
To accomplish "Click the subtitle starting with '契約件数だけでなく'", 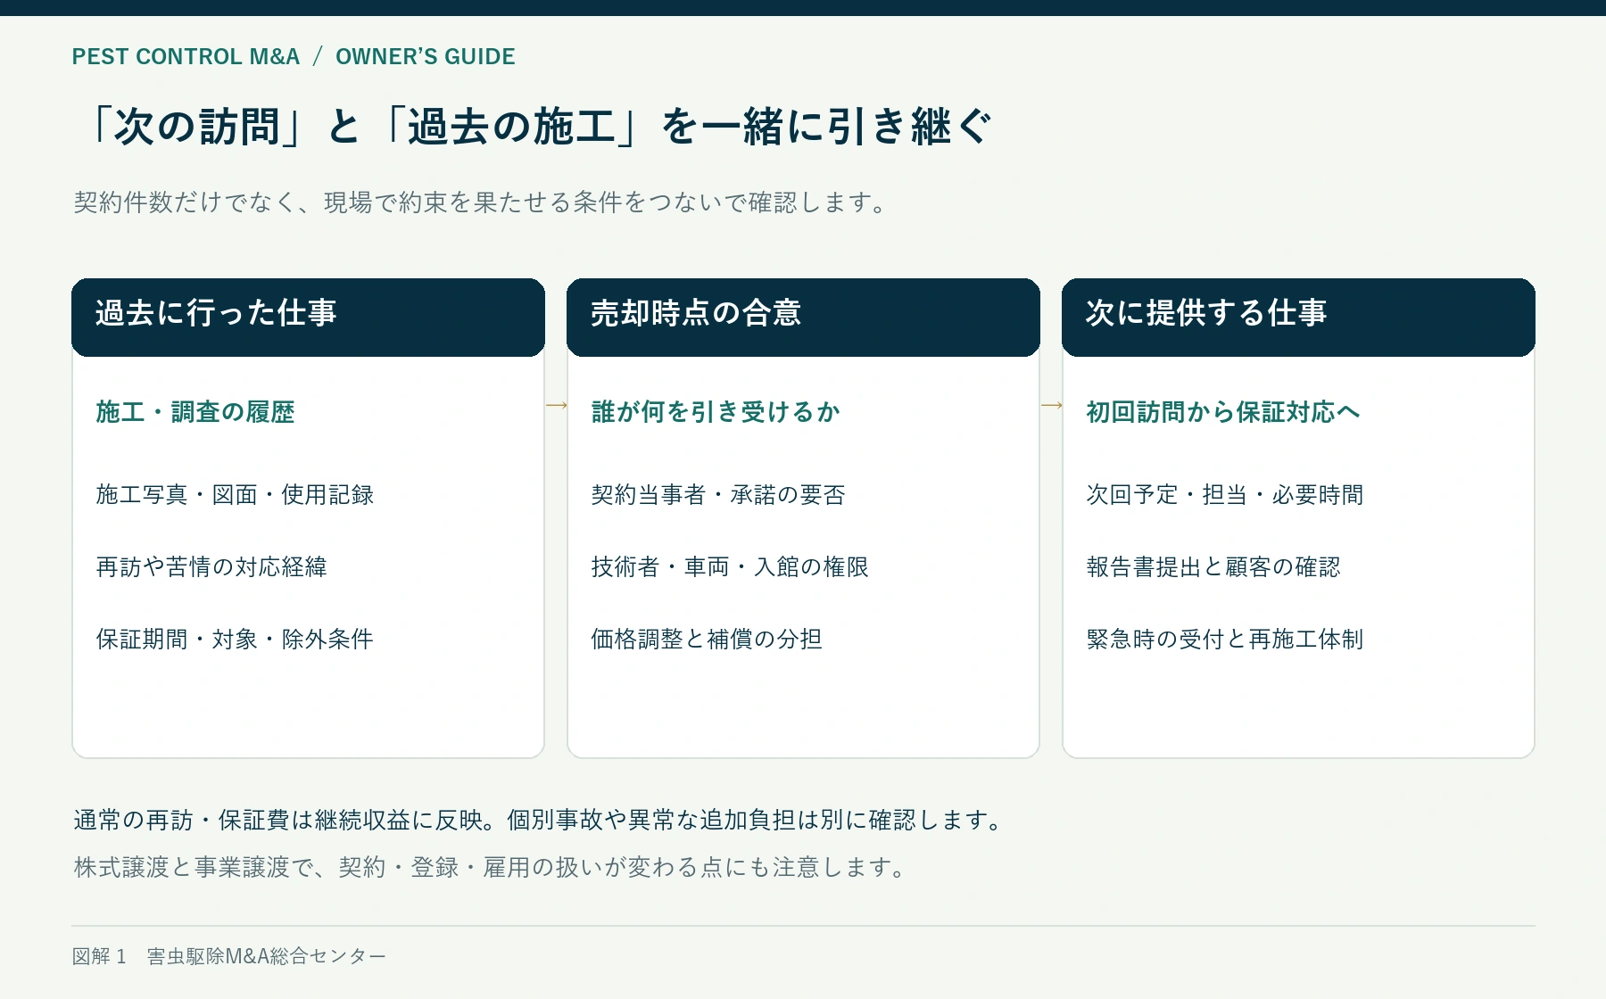I will click(x=480, y=202).
